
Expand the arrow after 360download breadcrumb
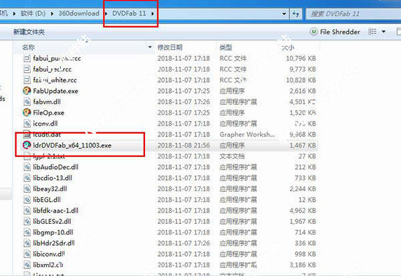[106, 13]
